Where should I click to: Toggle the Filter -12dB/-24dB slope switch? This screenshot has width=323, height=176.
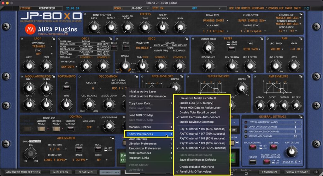[x=231, y=49]
